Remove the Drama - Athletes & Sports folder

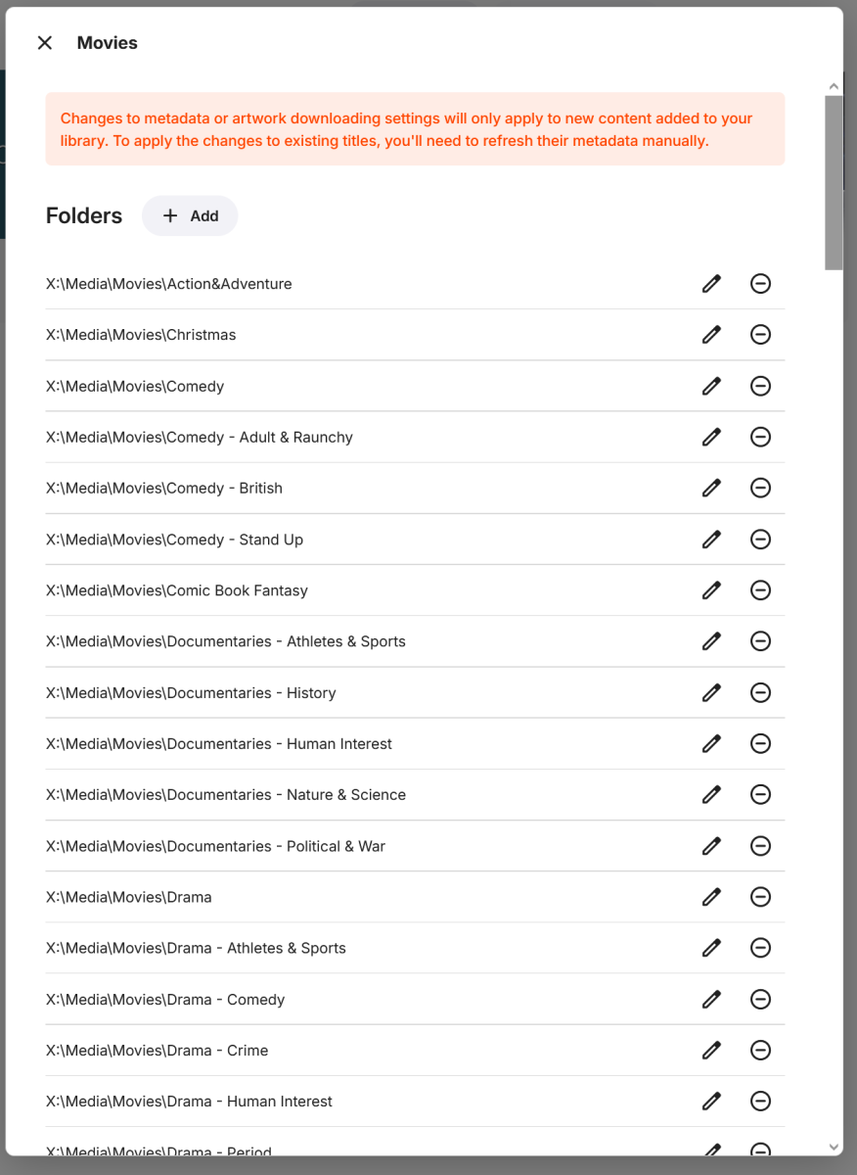point(761,948)
